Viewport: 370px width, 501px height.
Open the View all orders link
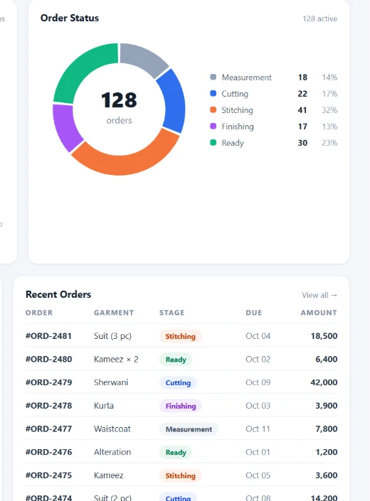coord(319,295)
